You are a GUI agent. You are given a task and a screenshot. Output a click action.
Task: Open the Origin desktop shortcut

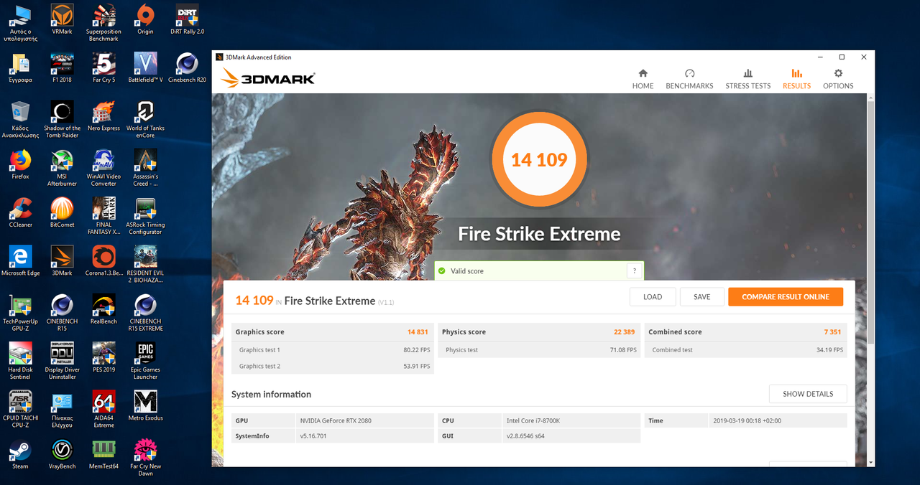[x=145, y=20]
